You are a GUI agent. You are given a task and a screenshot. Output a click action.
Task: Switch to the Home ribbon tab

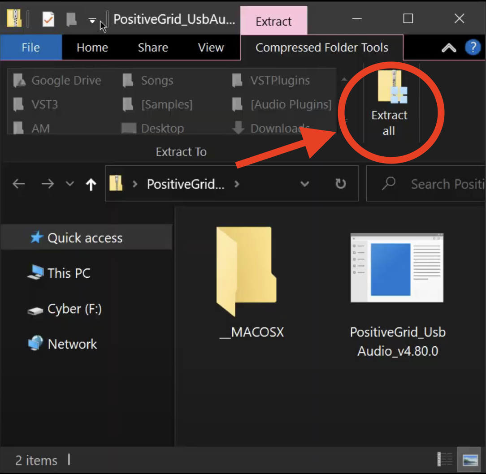point(92,47)
